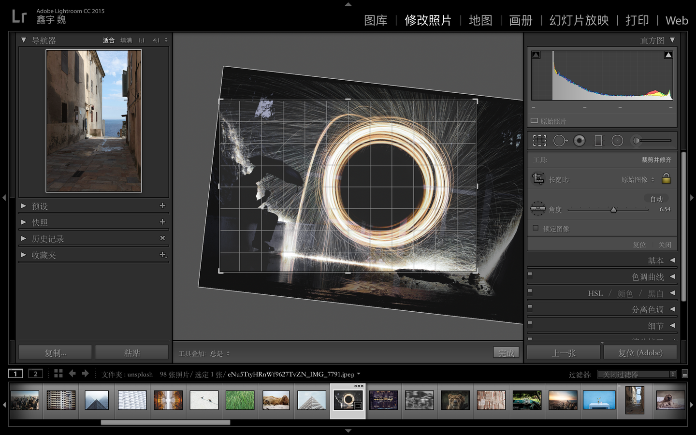The width and height of the screenshot is (696, 435).
Task: Toggle the HSL panel switch
Action: point(530,292)
